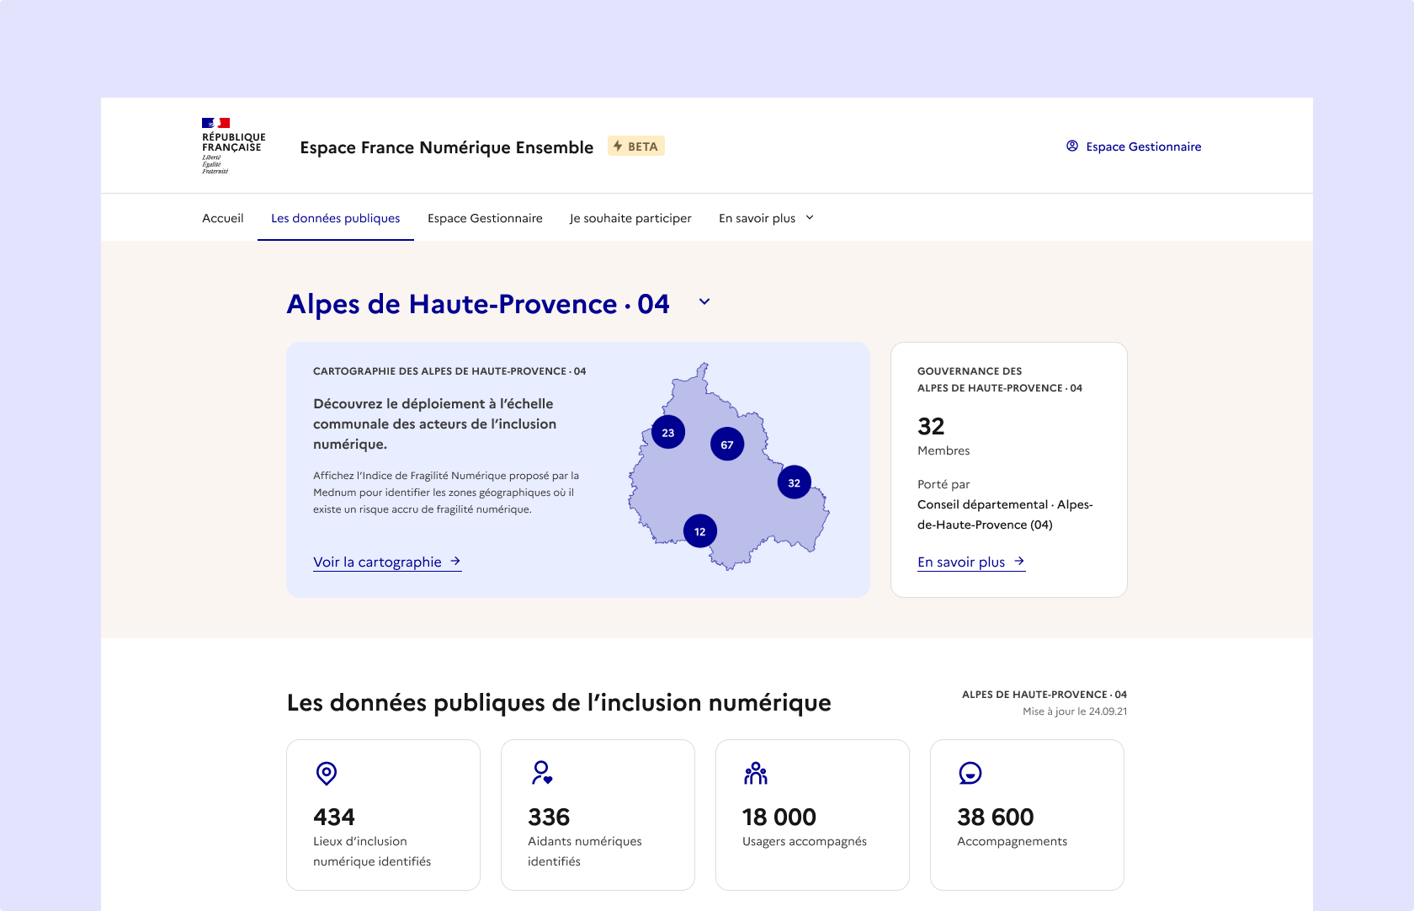Viewport: 1414px width, 911px height.
Task: Click the Alpes de Haute-Provence map shape
Action: [x=729, y=467]
